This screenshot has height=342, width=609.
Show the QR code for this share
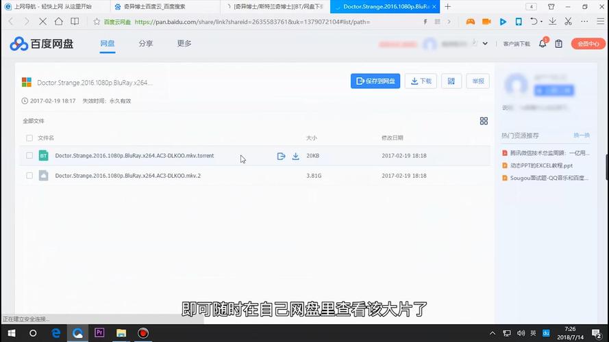tap(451, 81)
